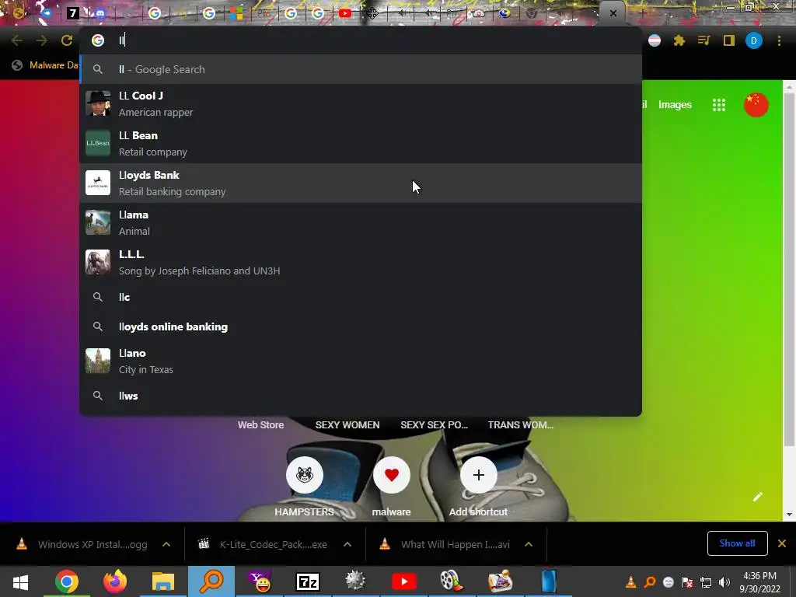796x597 pixels.
Task: Switch to the tab with the 7 icon
Action: click(72, 13)
